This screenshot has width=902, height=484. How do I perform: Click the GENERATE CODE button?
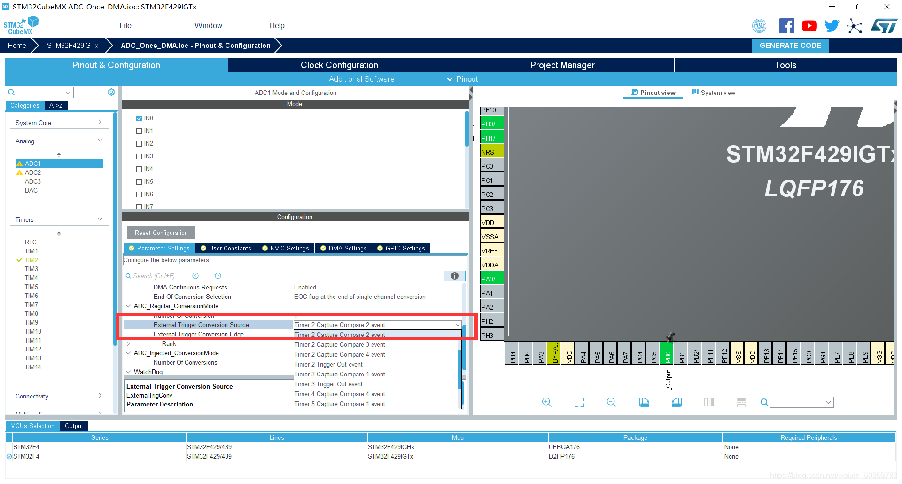click(790, 46)
